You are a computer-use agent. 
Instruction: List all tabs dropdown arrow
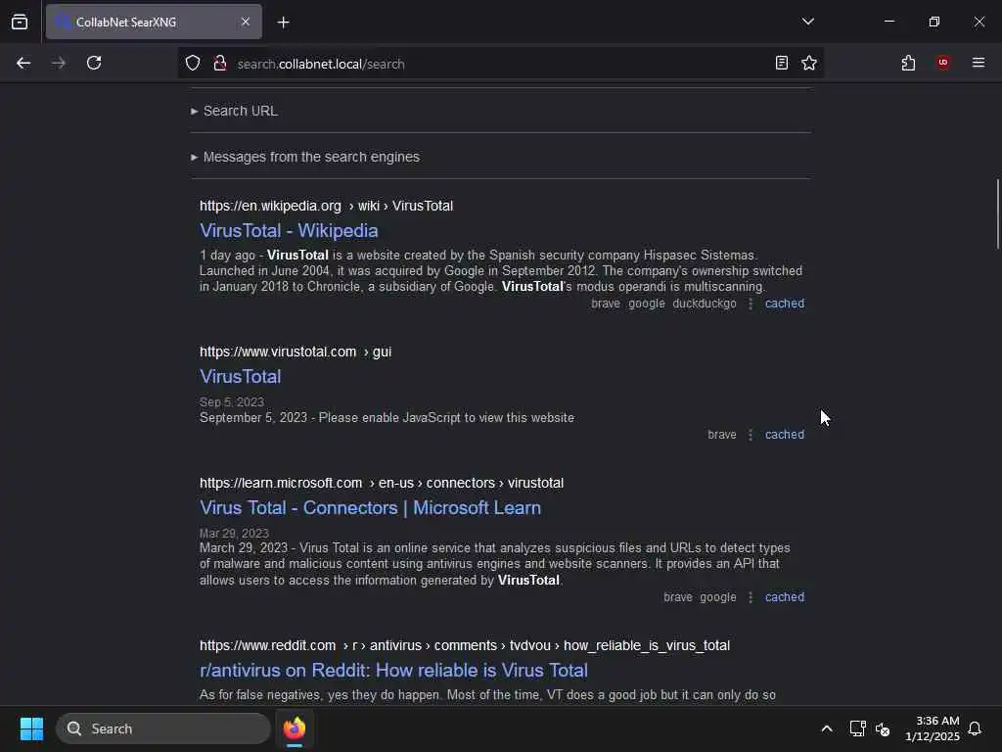click(807, 22)
